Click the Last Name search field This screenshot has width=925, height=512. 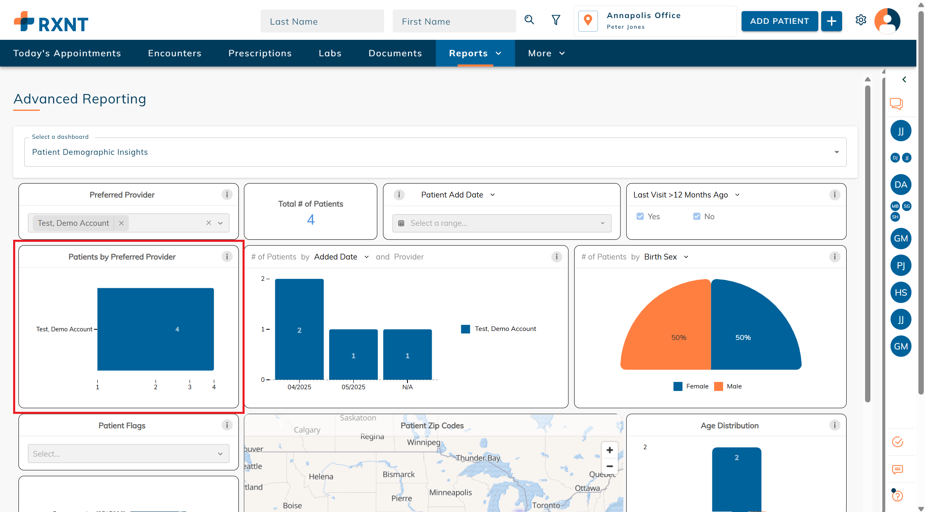[x=322, y=21]
